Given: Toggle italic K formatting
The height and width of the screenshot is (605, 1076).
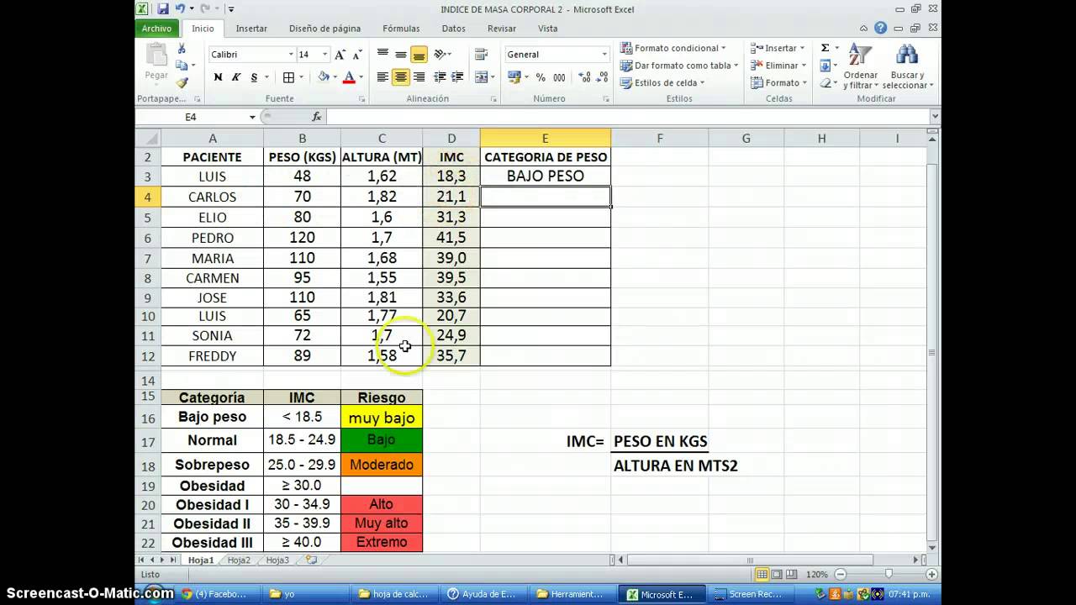Looking at the screenshot, I should coord(236,77).
